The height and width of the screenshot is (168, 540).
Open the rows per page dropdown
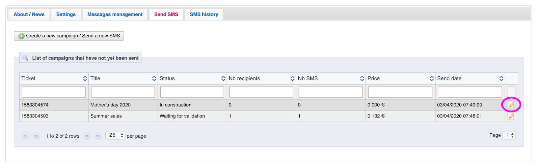coord(115,135)
